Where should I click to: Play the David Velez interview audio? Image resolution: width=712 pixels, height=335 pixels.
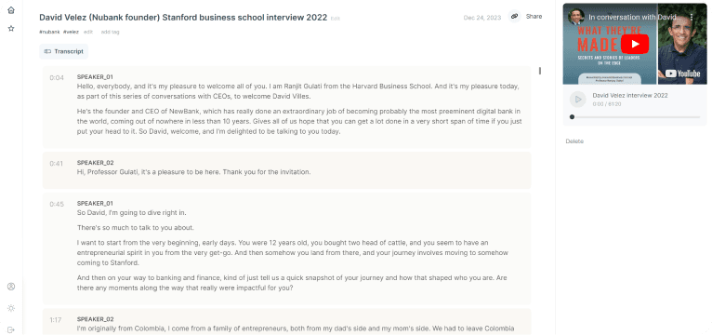coord(577,99)
